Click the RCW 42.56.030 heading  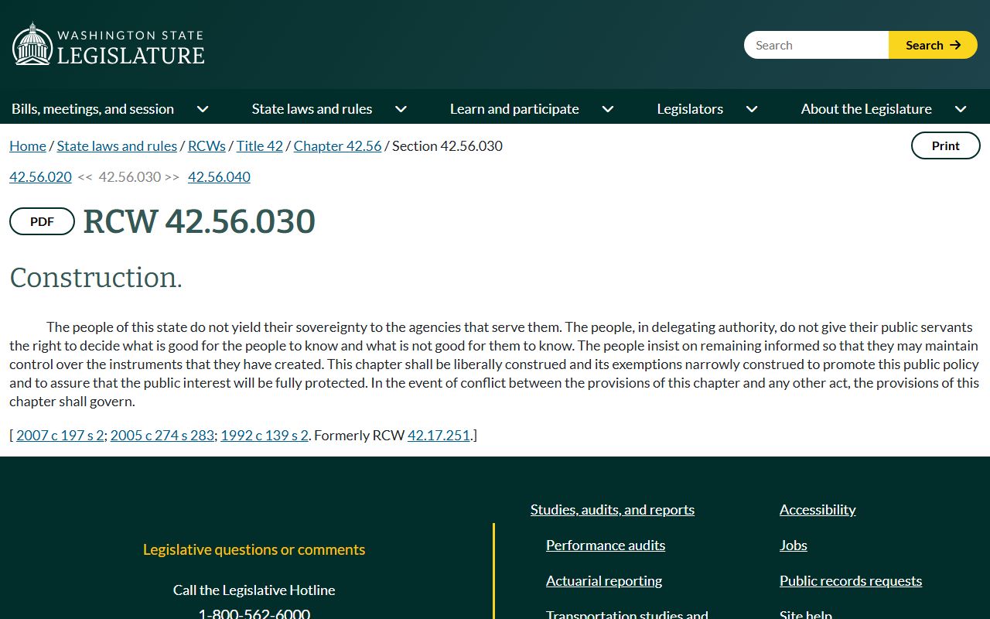click(200, 221)
